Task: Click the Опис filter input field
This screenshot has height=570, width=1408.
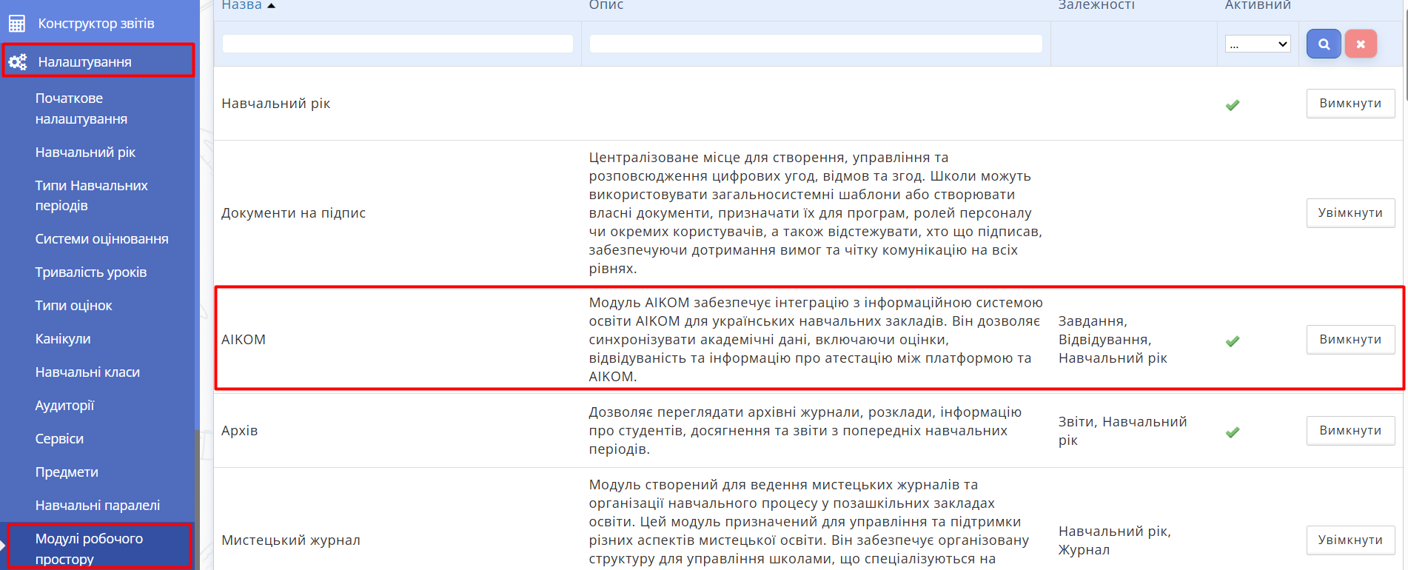Action: coord(815,44)
